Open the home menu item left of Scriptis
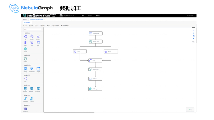The image size is (214, 120). click(x=83, y=16)
